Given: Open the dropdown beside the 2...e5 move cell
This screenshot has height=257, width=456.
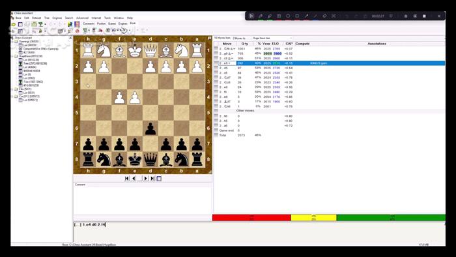Looking at the screenshot, I should 229,63.
